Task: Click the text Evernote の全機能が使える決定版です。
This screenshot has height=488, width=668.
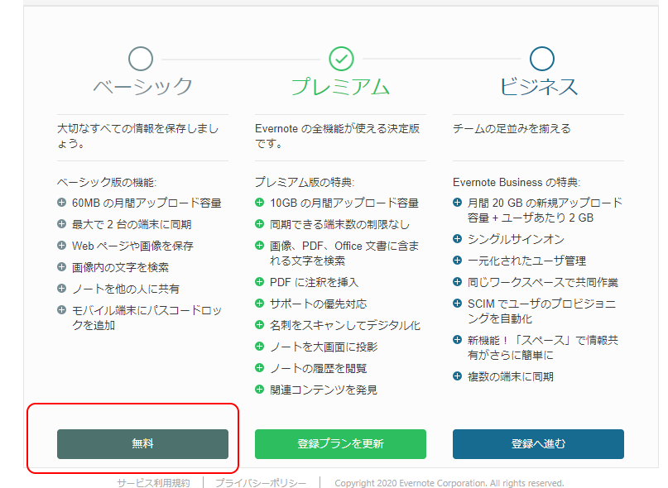Action: [x=338, y=136]
